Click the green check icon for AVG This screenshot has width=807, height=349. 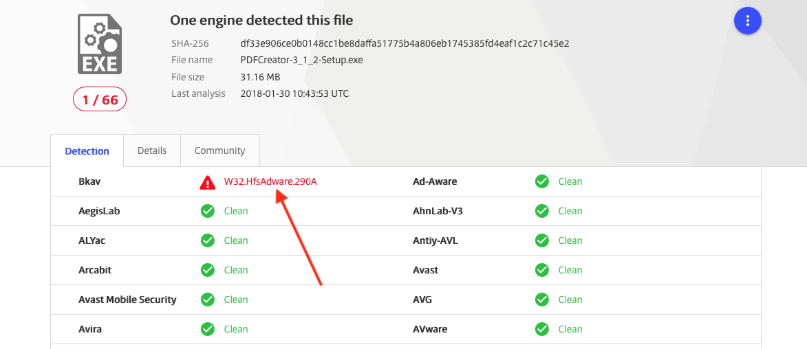542,300
